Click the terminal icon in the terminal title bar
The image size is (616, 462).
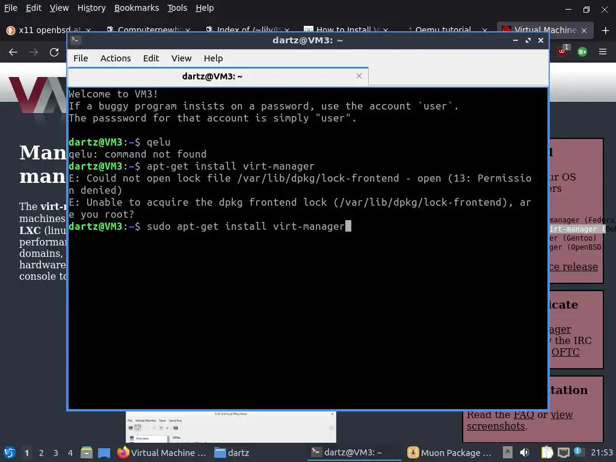point(75,40)
